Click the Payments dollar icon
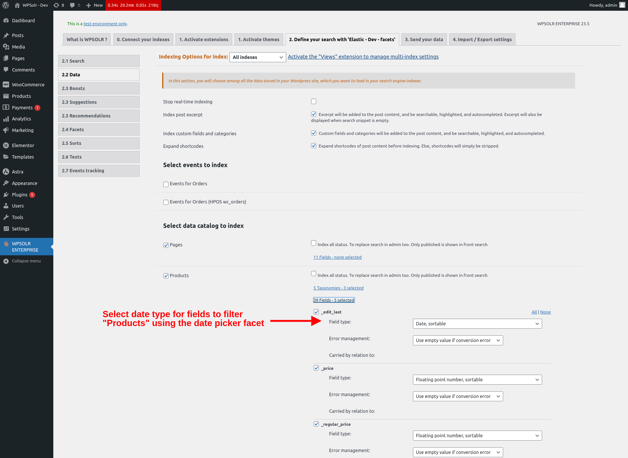Viewport: 628px width, 458px height. click(6, 107)
